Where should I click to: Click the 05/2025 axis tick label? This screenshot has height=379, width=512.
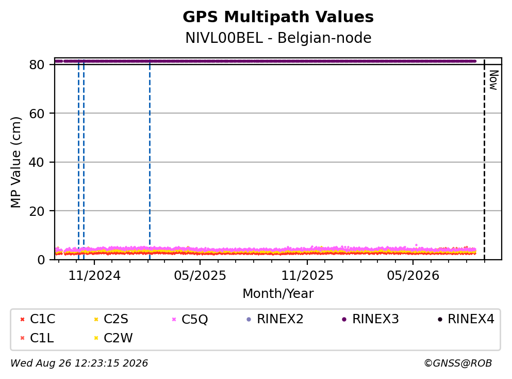click(x=200, y=276)
